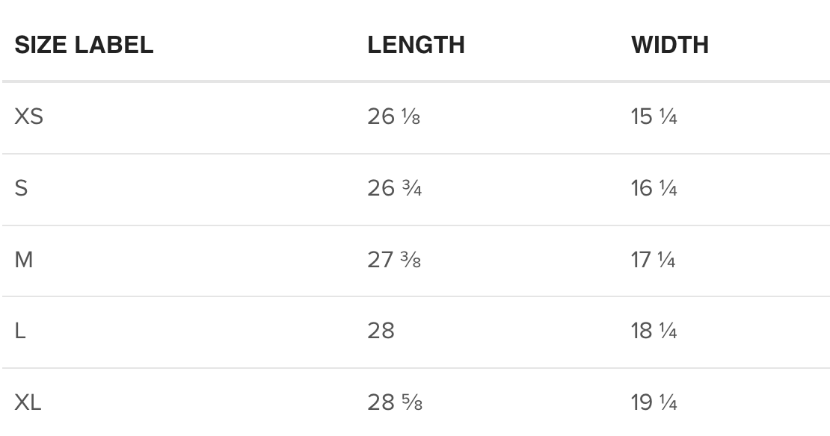Image resolution: width=830 pixels, height=436 pixels.
Task: Click the 28 length value for L
Action: (x=381, y=331)
